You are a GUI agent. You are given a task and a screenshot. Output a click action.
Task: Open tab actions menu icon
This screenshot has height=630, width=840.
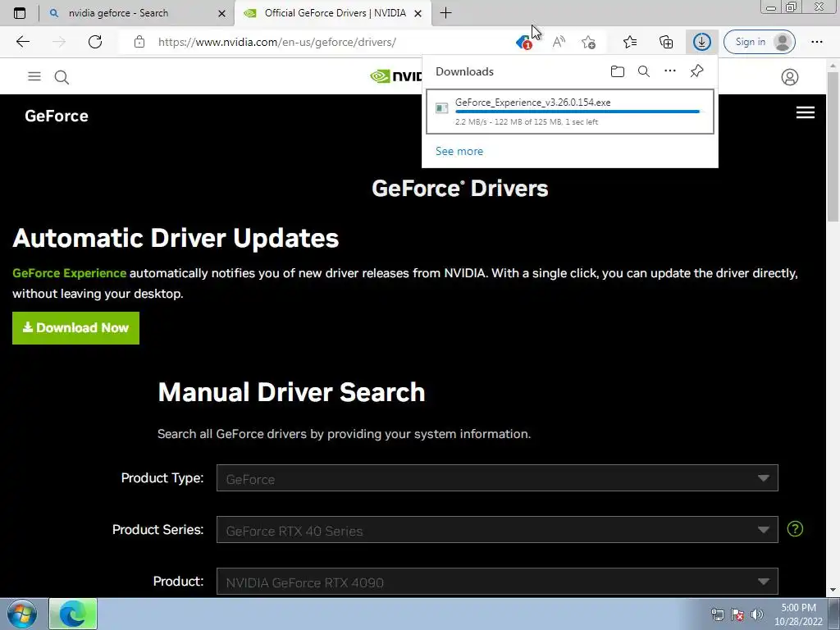pyautogui.click(x=20, y=13)
